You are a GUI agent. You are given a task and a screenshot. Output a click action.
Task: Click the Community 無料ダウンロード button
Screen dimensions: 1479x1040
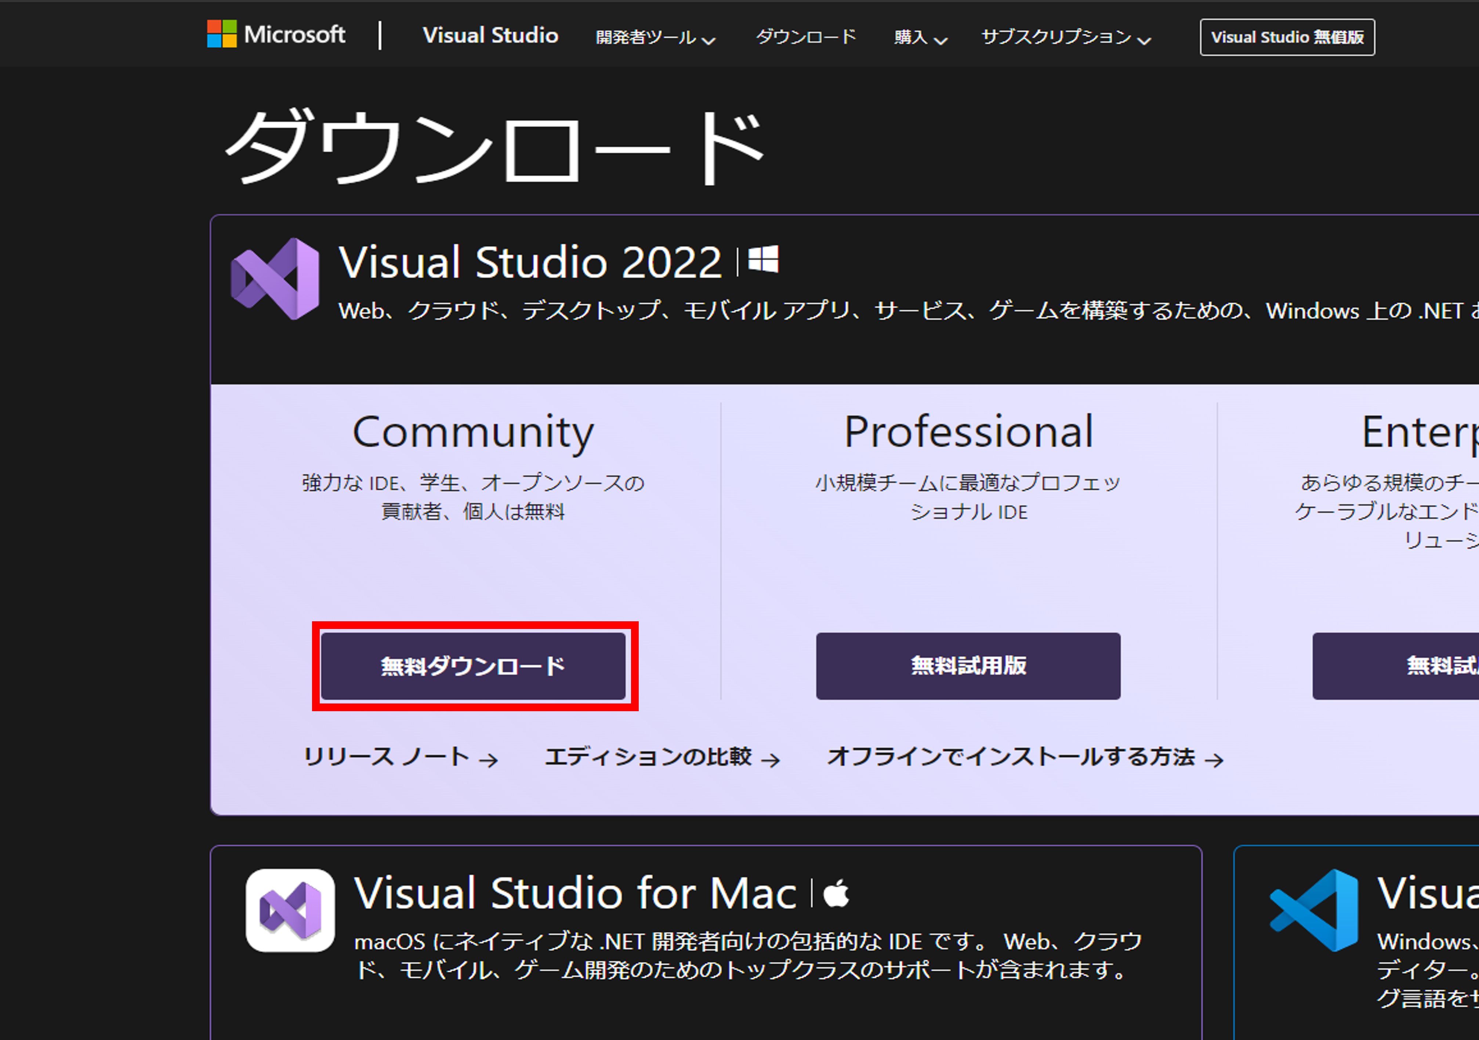point(473,666)
